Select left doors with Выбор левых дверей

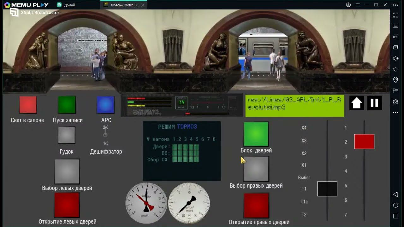(67, 171)
